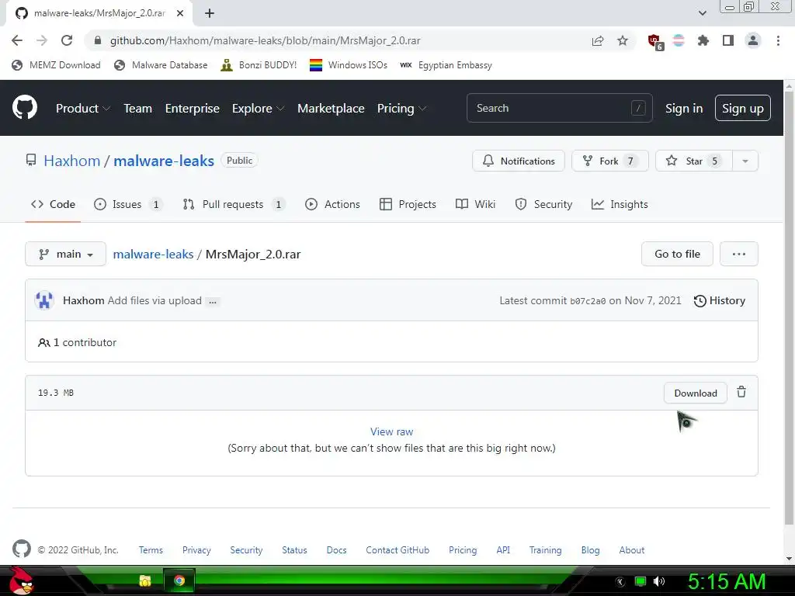
Task: Download the MrsMajor_2.0.rar file
Action: (x=696, y=393)
